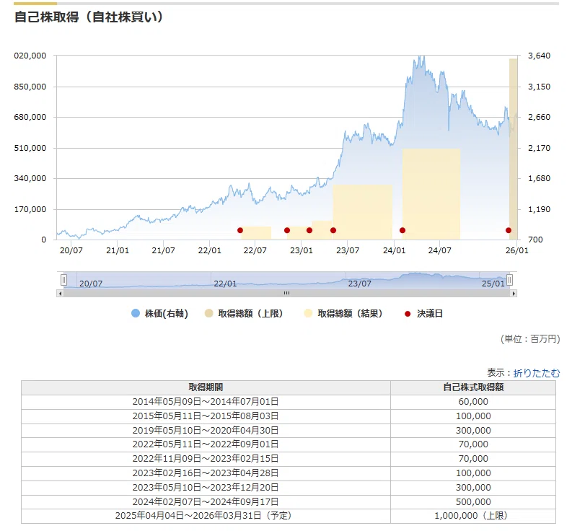572x531 pixels.
Task: Select row 2015年05月11日～2015年08月03日
Action: tap(289, 416)
